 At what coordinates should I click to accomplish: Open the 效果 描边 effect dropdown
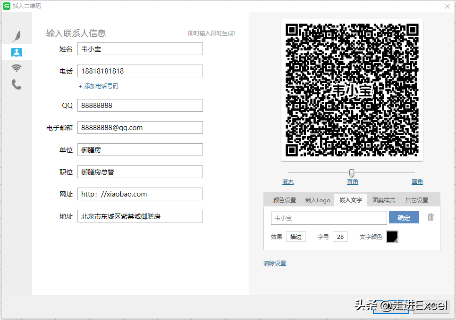click(x=296, y=237)
